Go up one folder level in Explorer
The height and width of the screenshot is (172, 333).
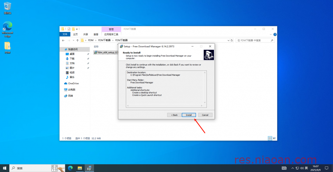pyautogui.click(x=77, y=40)
